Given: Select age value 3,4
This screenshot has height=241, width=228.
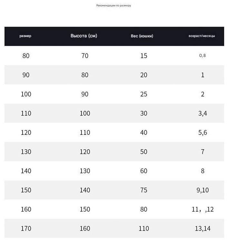Looking at the screenshot, I should point(203,114).
